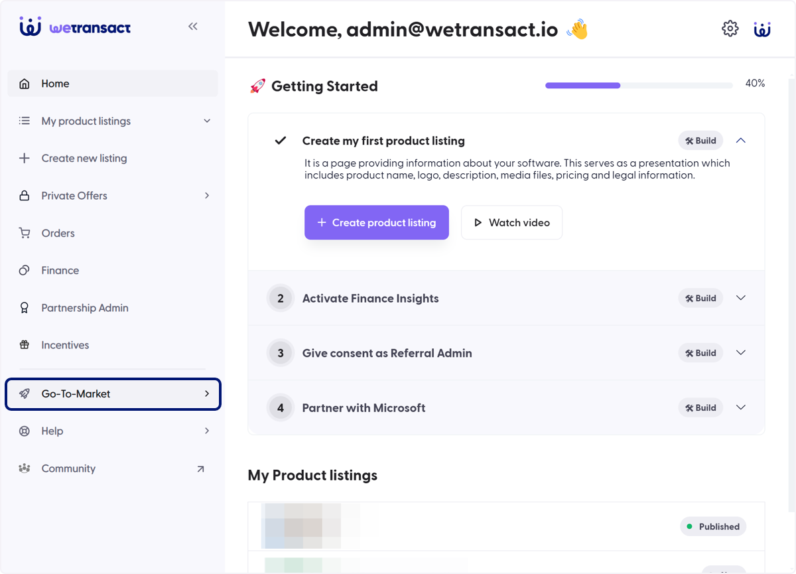Click the Go-To-Market rocket icon
This screenshot has height=574, width=796.
click(25, 394)
